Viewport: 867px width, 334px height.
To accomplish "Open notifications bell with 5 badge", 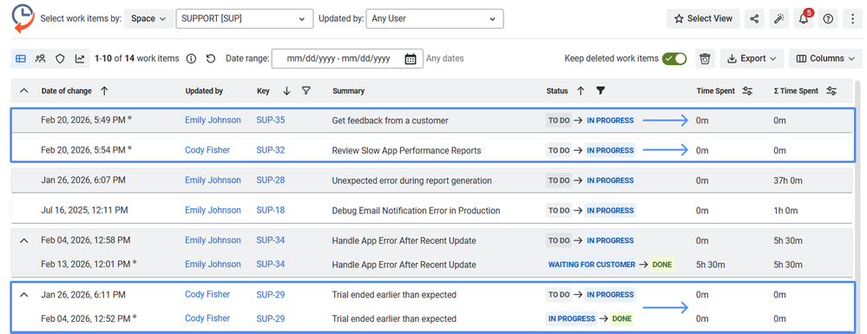I will 804,18.
